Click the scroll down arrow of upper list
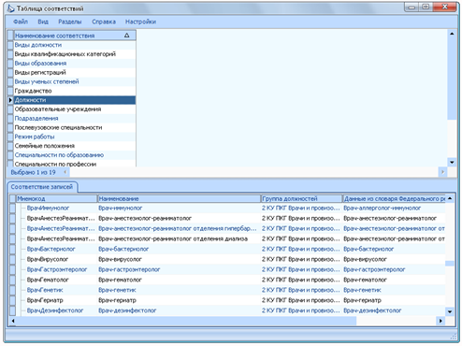This screenshot has height=346, width=462. coord(452,162)
